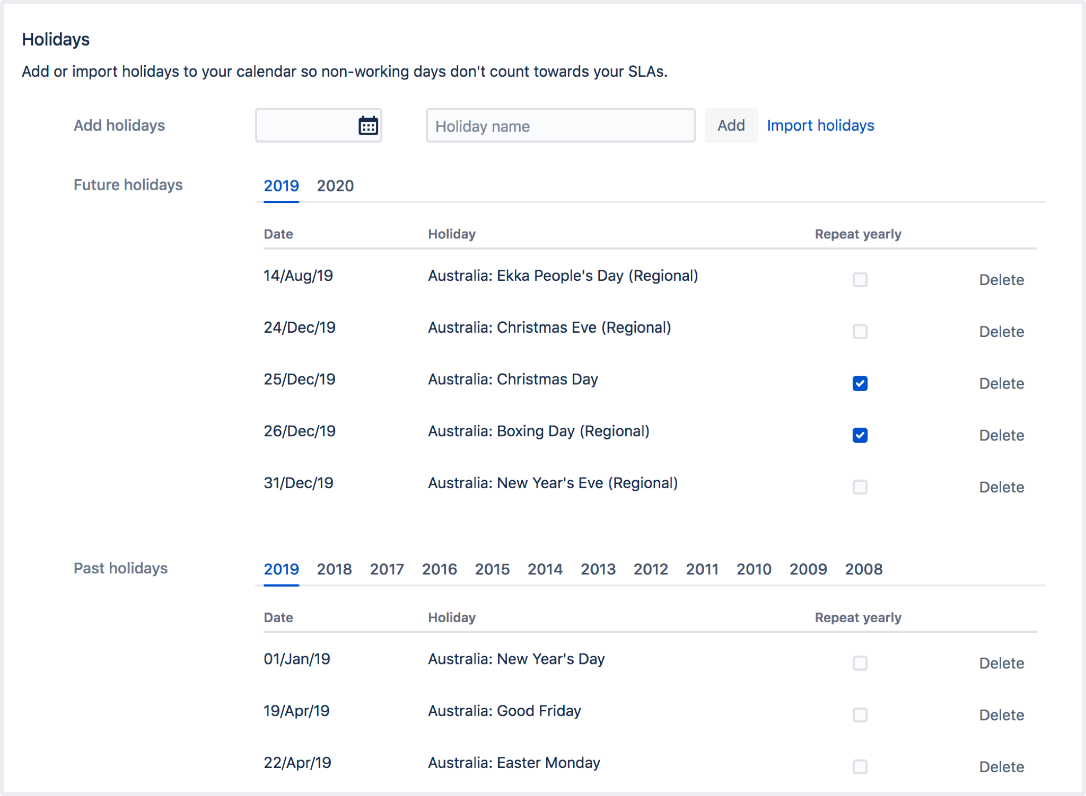Disable repeat yearly for Boxing Day
Viewport: 1086px width, 796px height.
point(860,435)
